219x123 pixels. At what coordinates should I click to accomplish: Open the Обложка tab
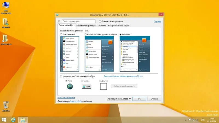pyautogui.click(x=102, y=26)
